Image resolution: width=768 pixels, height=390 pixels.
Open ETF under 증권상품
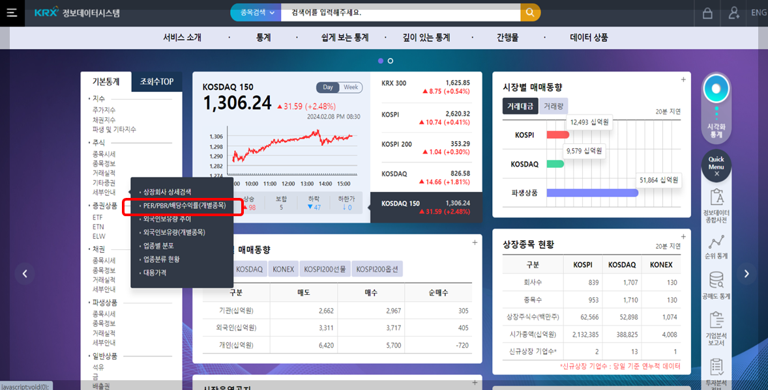coord(98,217)
